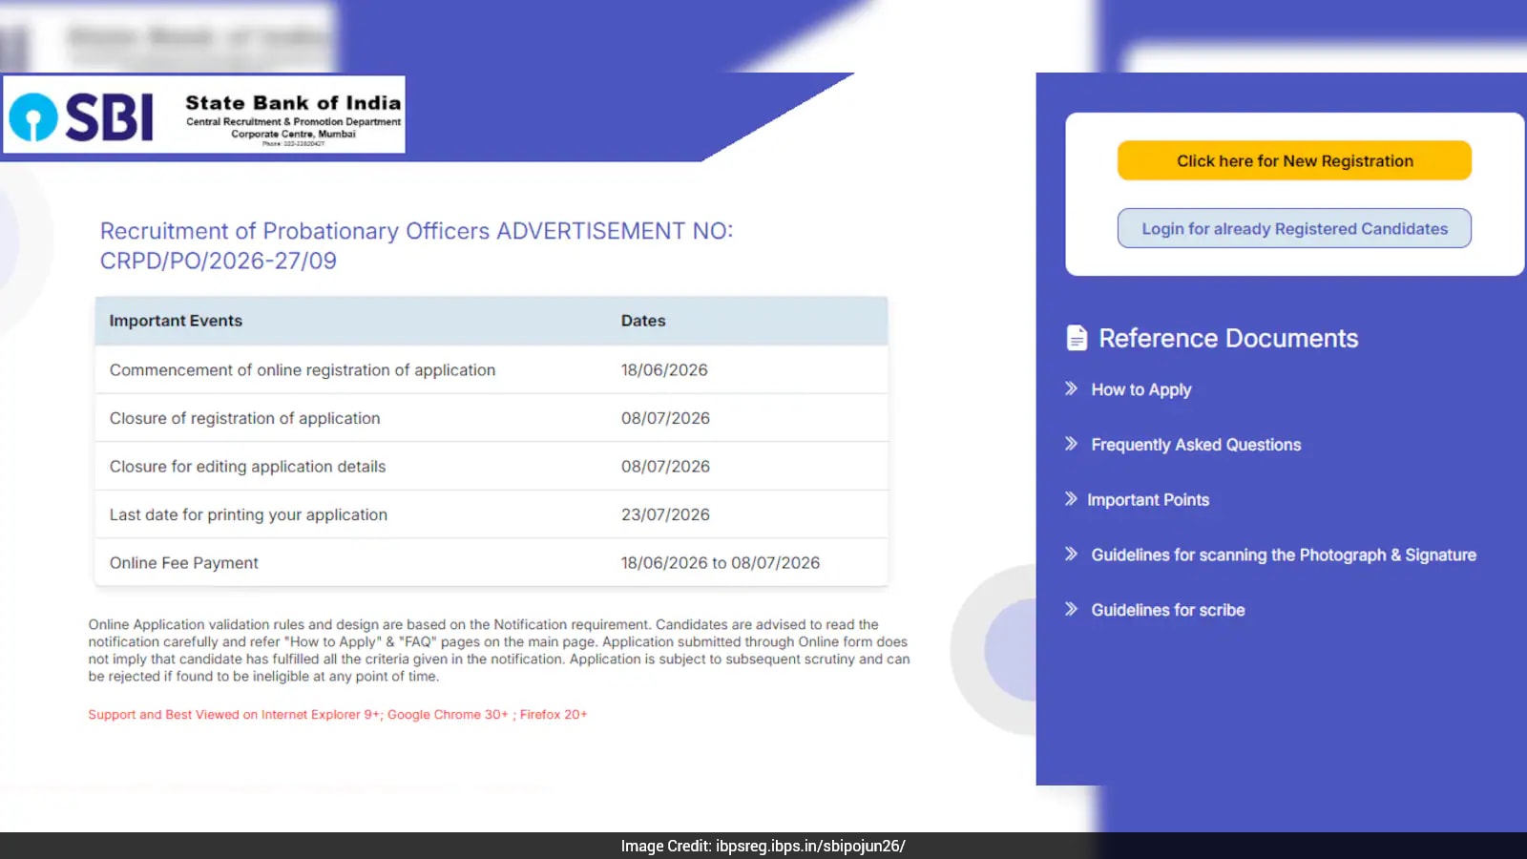Select the date 23/07/2026

pos(665,514)
